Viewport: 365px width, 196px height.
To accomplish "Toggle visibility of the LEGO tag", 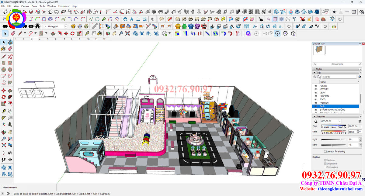I will [316, 93].
